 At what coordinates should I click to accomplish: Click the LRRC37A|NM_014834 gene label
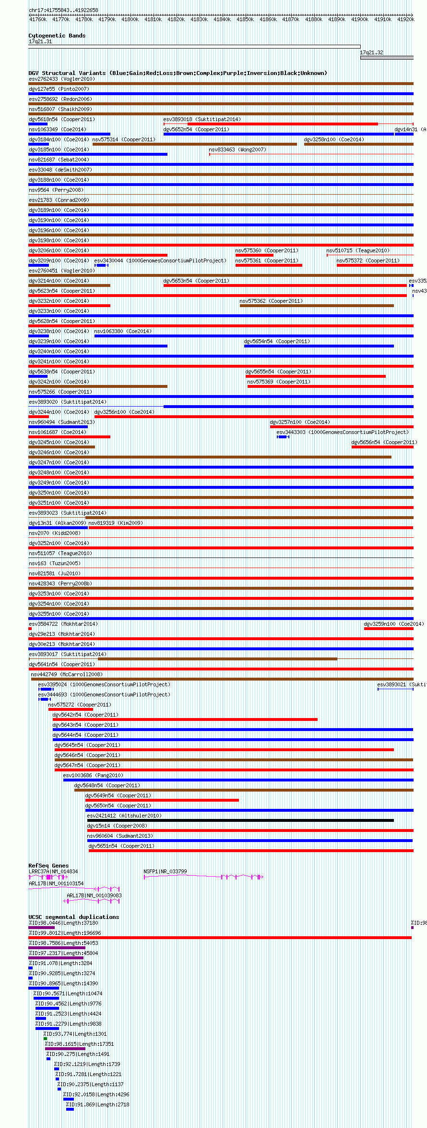tap(53, 871)
